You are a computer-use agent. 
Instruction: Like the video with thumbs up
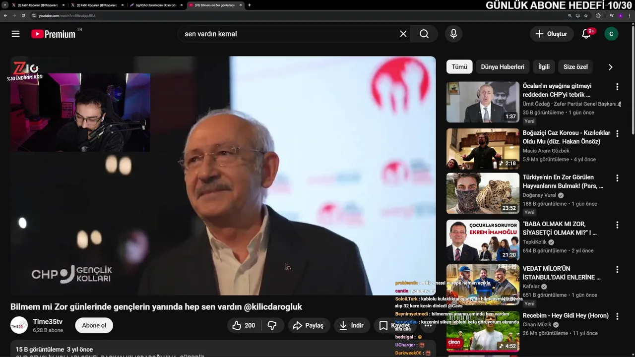pyautogui.click(x=244, y=325)
